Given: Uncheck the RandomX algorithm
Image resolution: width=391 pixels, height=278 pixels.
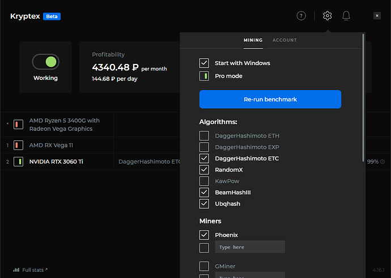Looking at the screenshot, I should [204, 170].
